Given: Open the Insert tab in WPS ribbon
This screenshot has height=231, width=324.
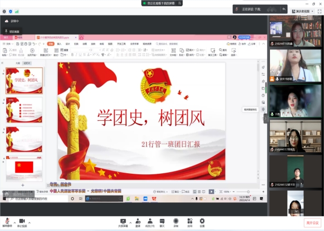Looking at the screenshot, I should pyautogui.click(x=59, y=44).
